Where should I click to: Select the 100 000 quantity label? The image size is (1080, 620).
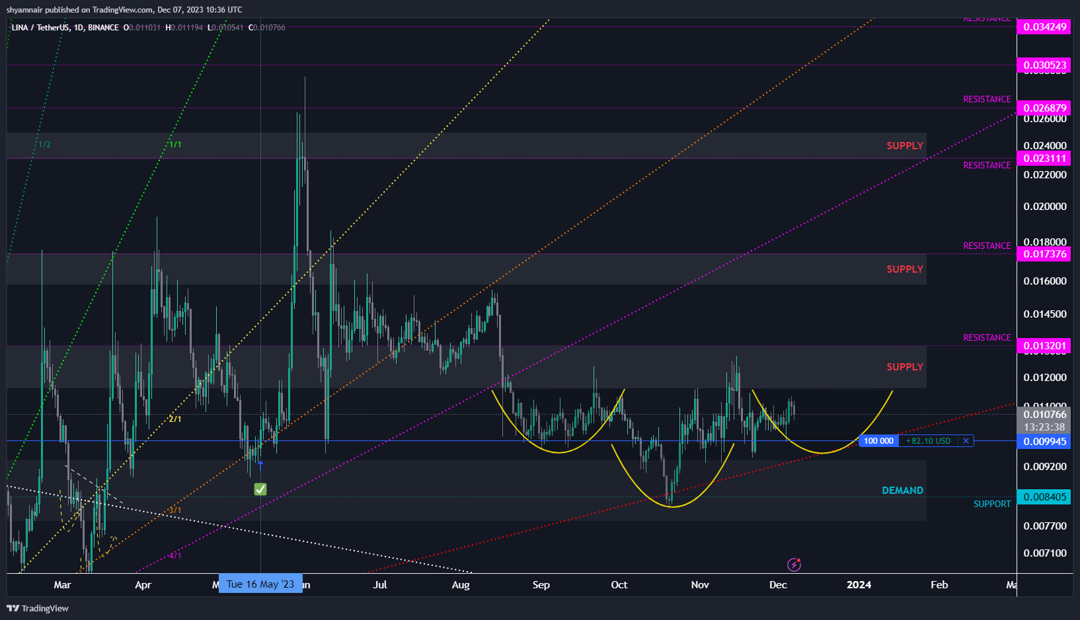878,441
